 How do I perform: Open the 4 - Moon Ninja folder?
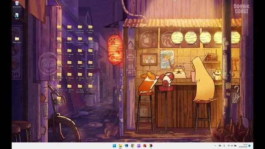tap(90, 29)
